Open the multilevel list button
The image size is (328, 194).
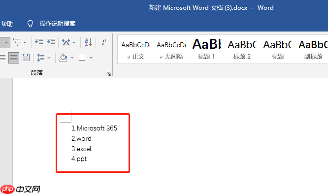tap(17, 42)
